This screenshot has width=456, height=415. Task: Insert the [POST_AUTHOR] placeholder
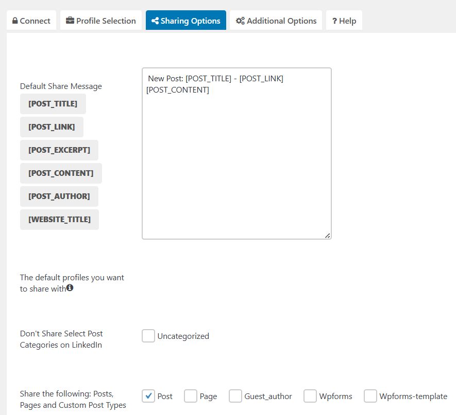(x=59, y=196)
